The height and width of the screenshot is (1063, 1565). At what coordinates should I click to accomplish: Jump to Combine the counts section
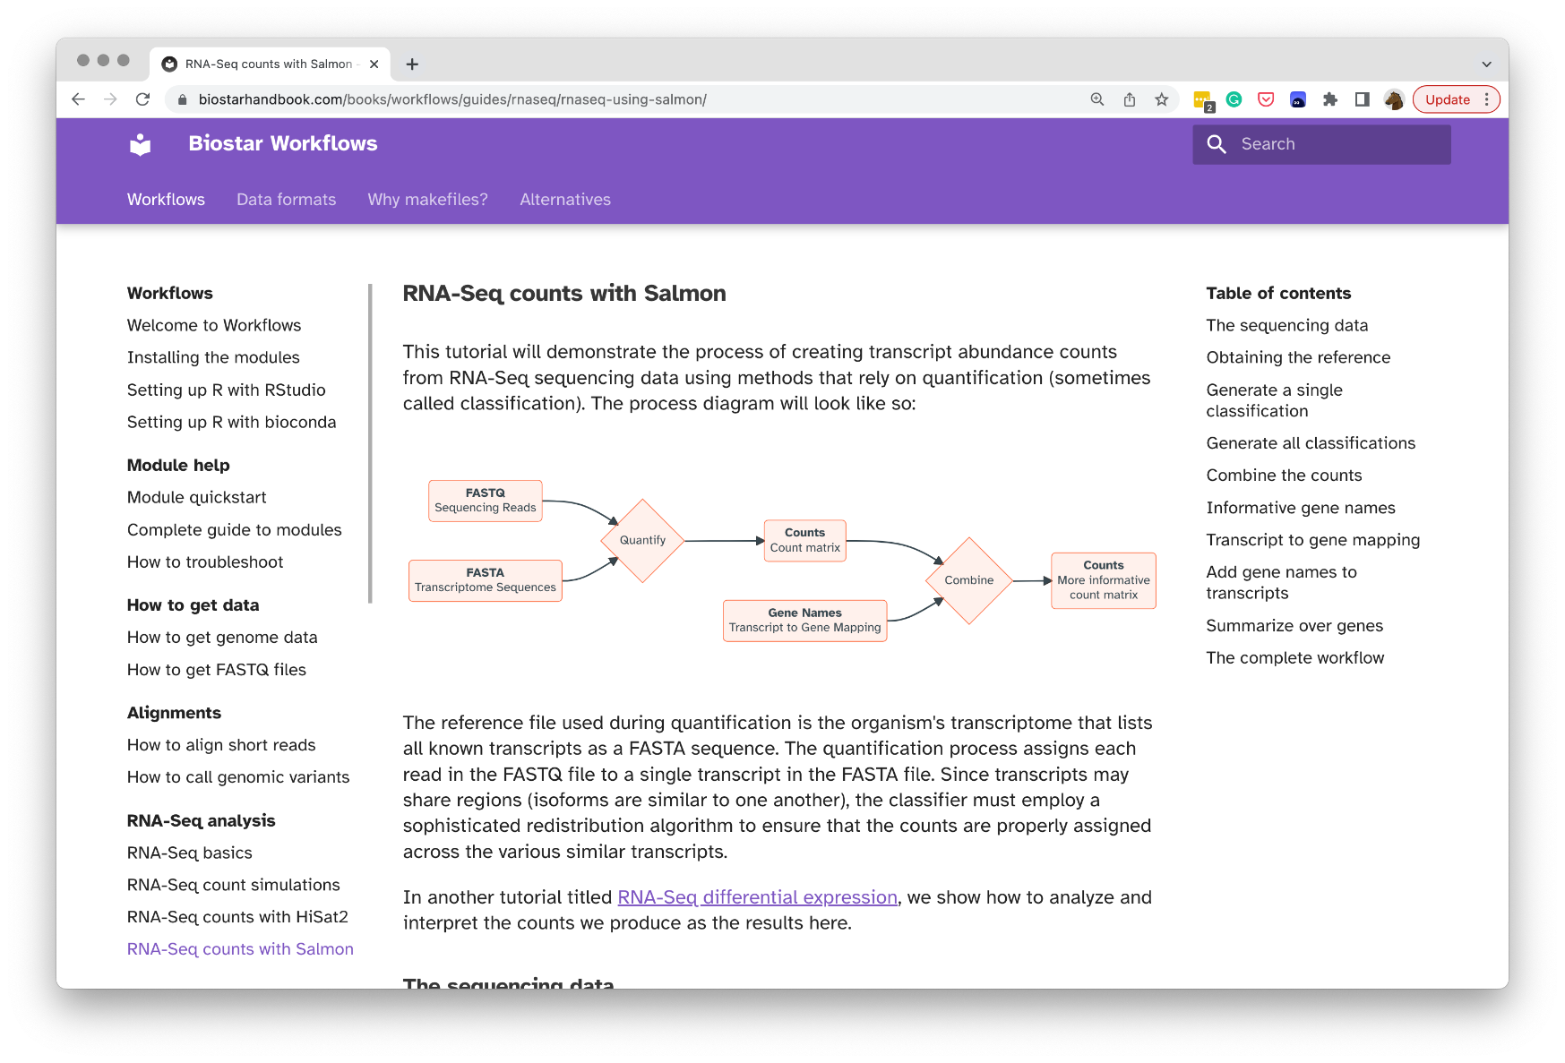coord(1284,476)
